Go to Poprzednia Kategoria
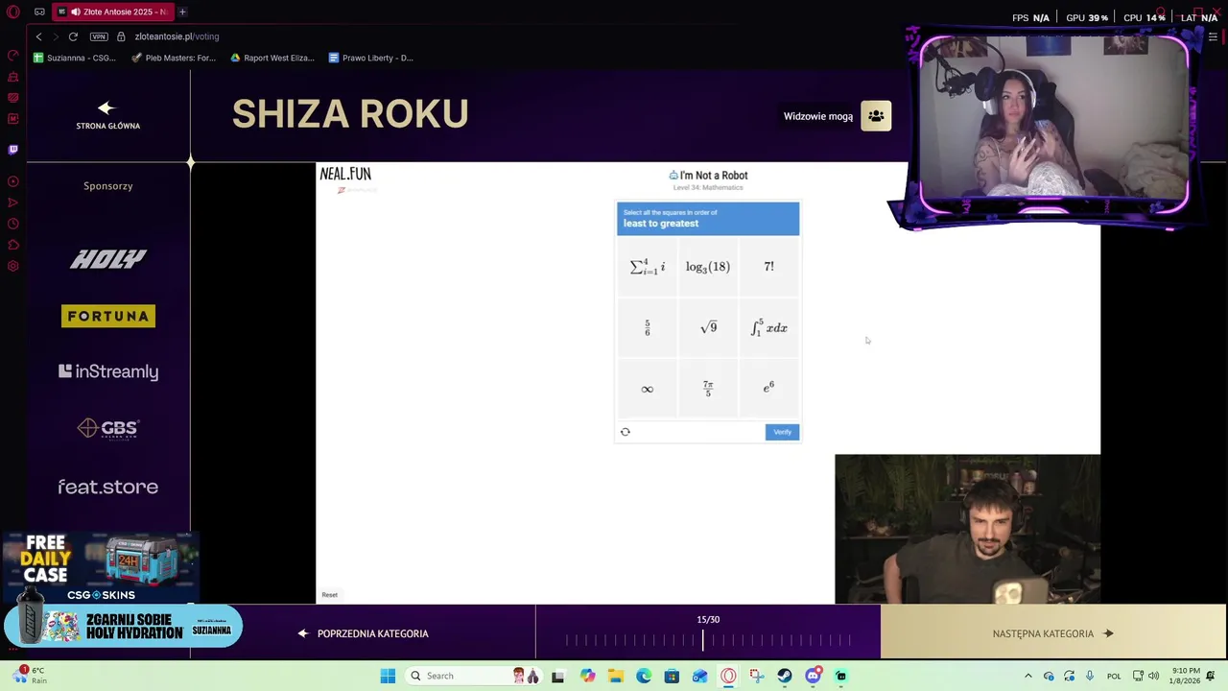This screenshot has height=691, width=1228. pos(364,633)
